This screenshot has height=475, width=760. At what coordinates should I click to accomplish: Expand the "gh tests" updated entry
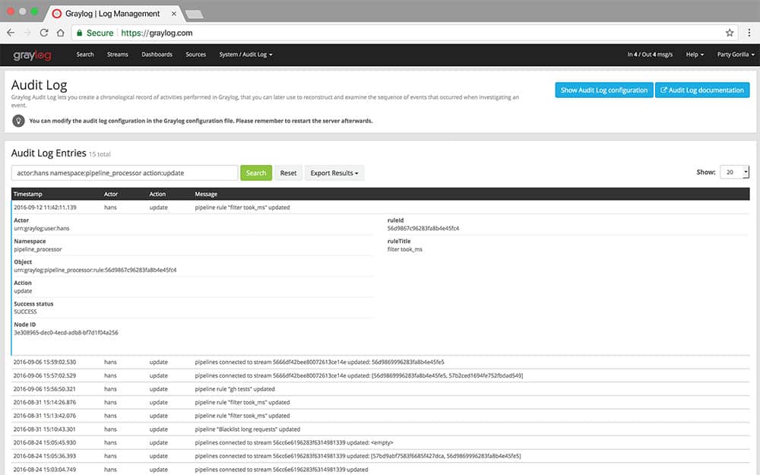(x=381, y=388)
